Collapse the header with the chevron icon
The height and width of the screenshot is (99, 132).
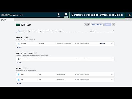pyautogui.click(x=127, y=20)
